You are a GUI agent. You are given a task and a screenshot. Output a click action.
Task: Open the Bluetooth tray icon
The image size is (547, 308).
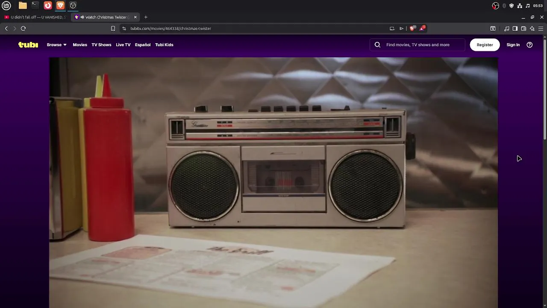pyautogui.click(x=504, y=6)
